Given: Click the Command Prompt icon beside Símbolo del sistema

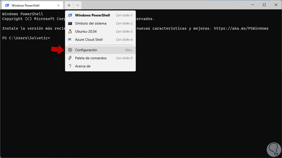Looking at the screenshot, I should (70, 24).
